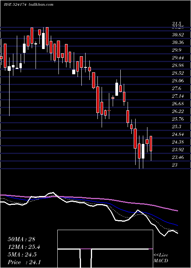191x268 pixels.
Task: Click the 26.22 price level
Action: (x=178, y=111)
